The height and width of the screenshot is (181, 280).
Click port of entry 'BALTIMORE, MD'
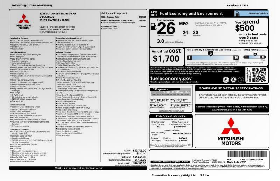coord(218,162)
